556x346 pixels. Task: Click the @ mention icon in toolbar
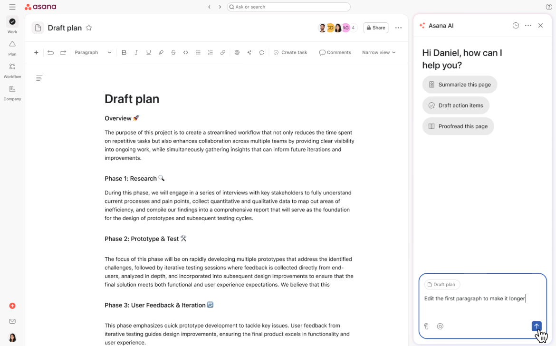pos(237,52)
